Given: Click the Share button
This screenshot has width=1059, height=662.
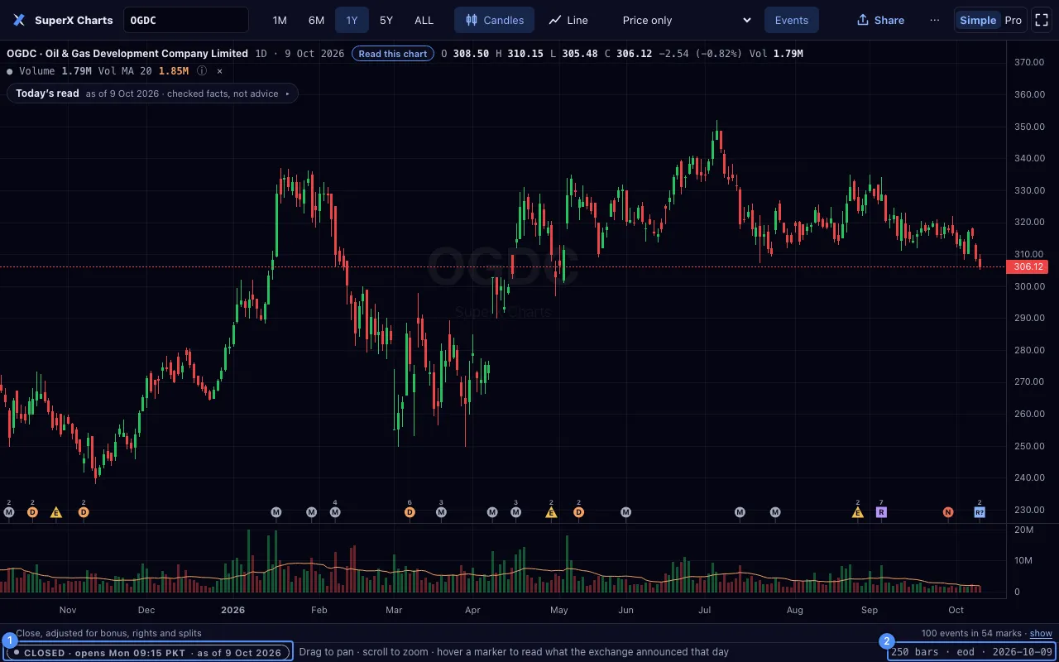Looking at the screenshot, I should click(880, 20).
